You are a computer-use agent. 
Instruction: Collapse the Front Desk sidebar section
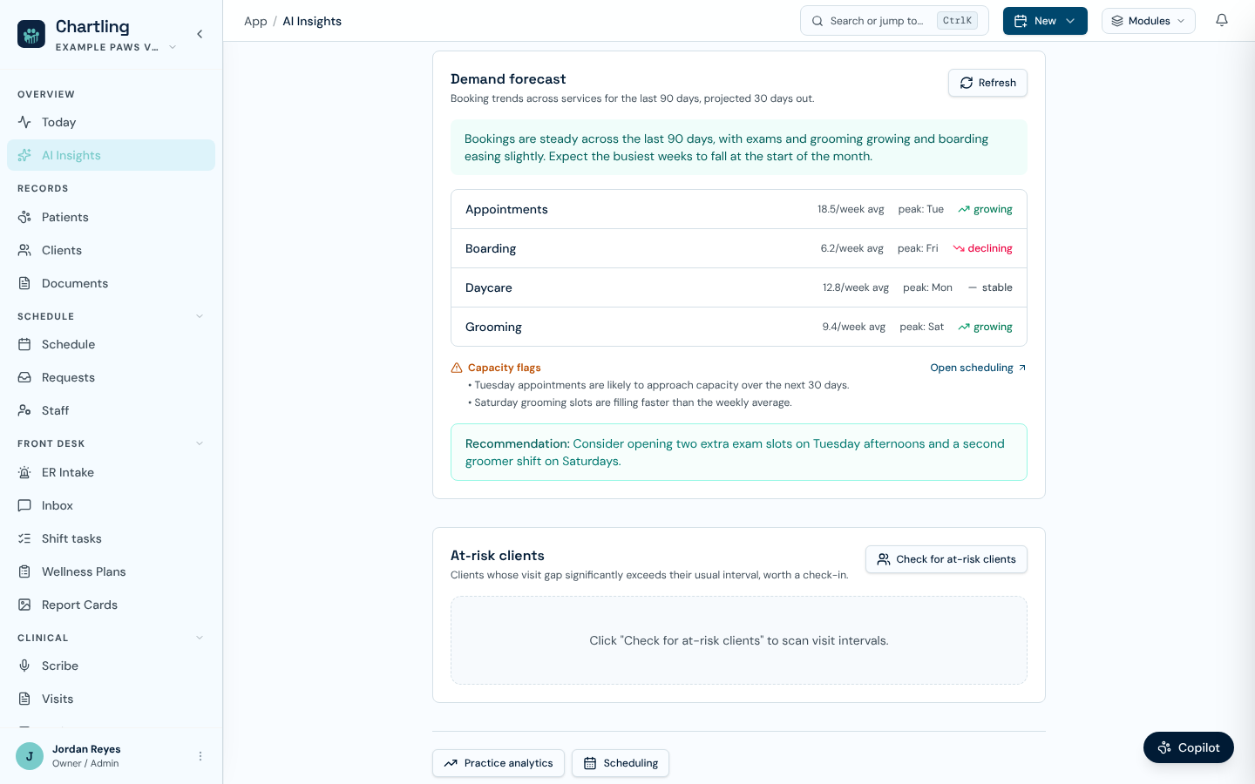pyautogui.click(x=200, y=443)
